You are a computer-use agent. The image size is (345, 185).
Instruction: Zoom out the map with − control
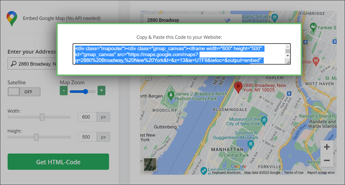[x=327, y=160]
